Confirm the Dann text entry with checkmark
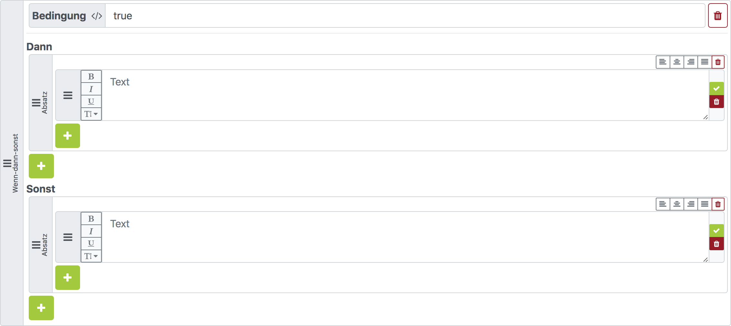Viewport: 731px width, 326px height. click(716, 88)
